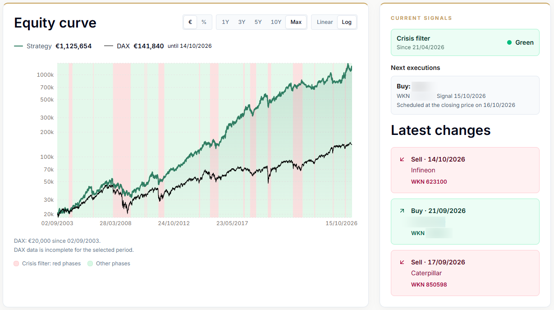Click the Infineon stock name
Viewport: 554px width, 310px height.
pyautogui.click(x=423, y=170)
